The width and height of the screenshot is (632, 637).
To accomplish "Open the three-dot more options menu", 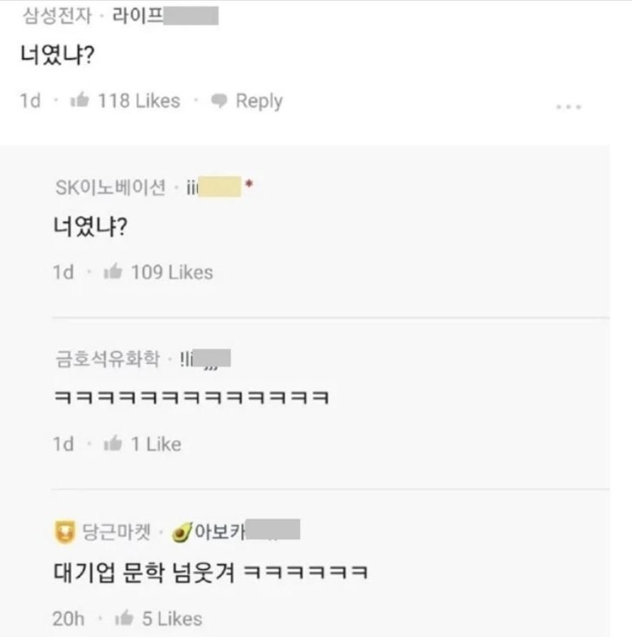I will [569, 107].
